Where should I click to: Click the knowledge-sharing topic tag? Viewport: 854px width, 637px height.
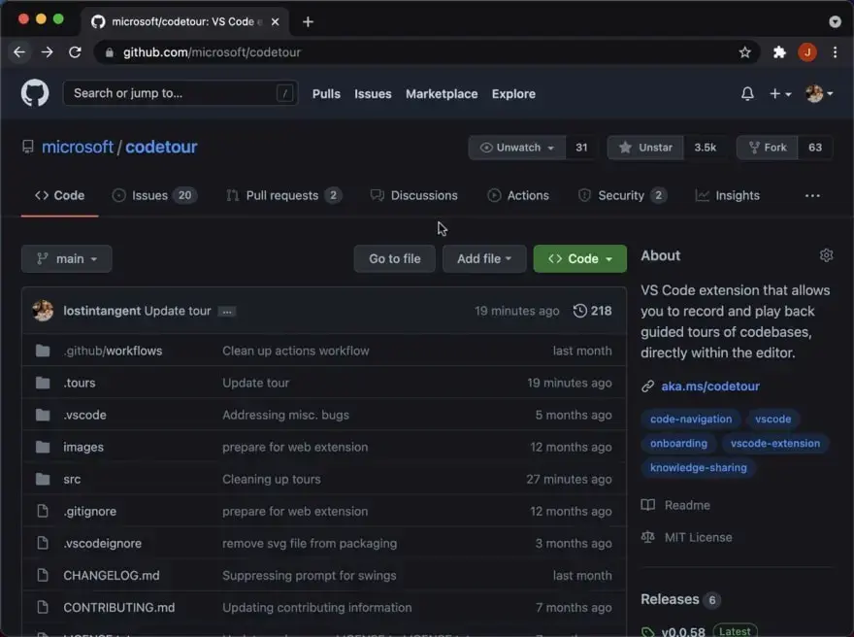(698, 467)
